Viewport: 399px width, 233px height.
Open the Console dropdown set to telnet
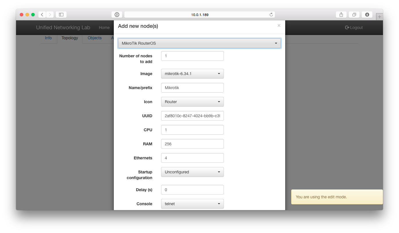[x=192, y=204]
